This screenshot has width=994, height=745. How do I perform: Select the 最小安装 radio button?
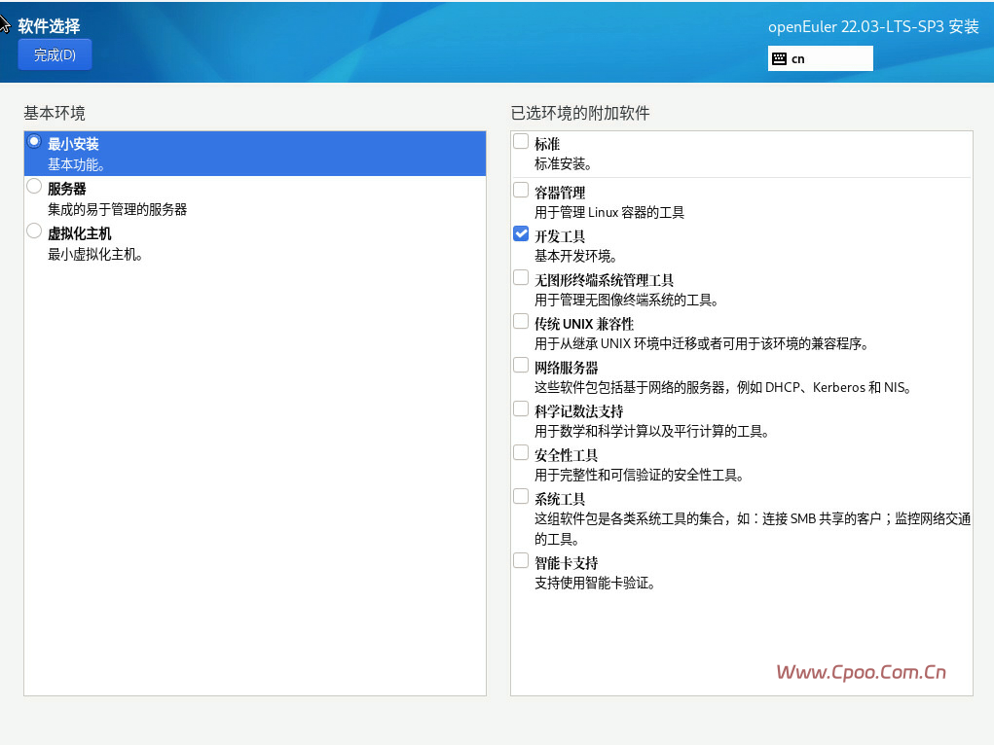pyautogui.click(x=34, y=141)
